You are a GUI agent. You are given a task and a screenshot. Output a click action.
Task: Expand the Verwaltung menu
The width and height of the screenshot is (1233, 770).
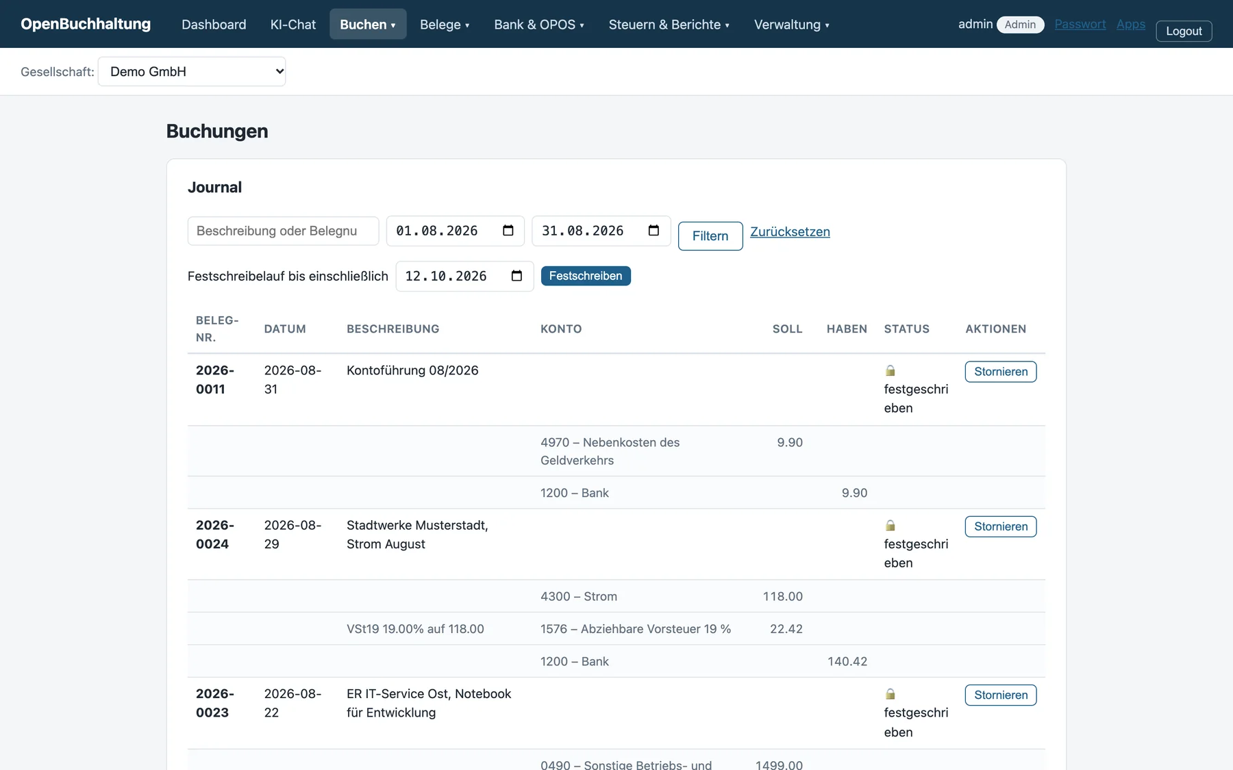792,24
